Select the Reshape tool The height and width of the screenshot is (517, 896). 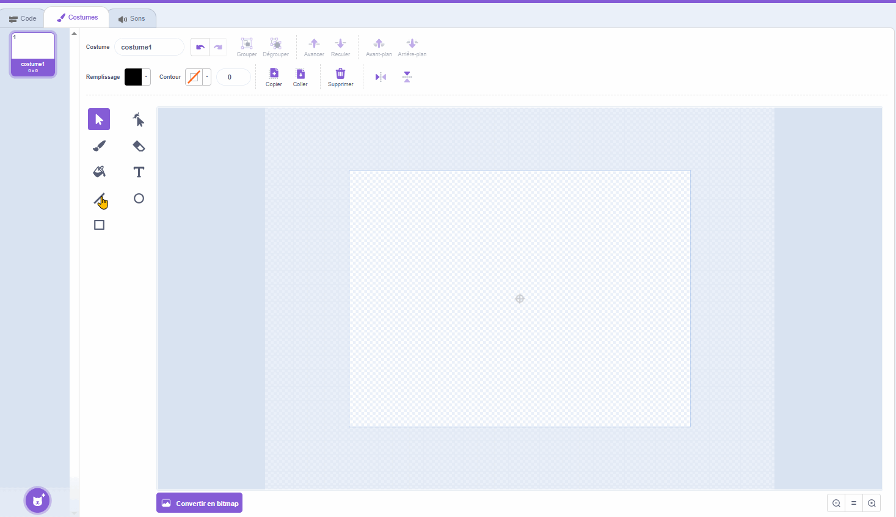point(139,120)
